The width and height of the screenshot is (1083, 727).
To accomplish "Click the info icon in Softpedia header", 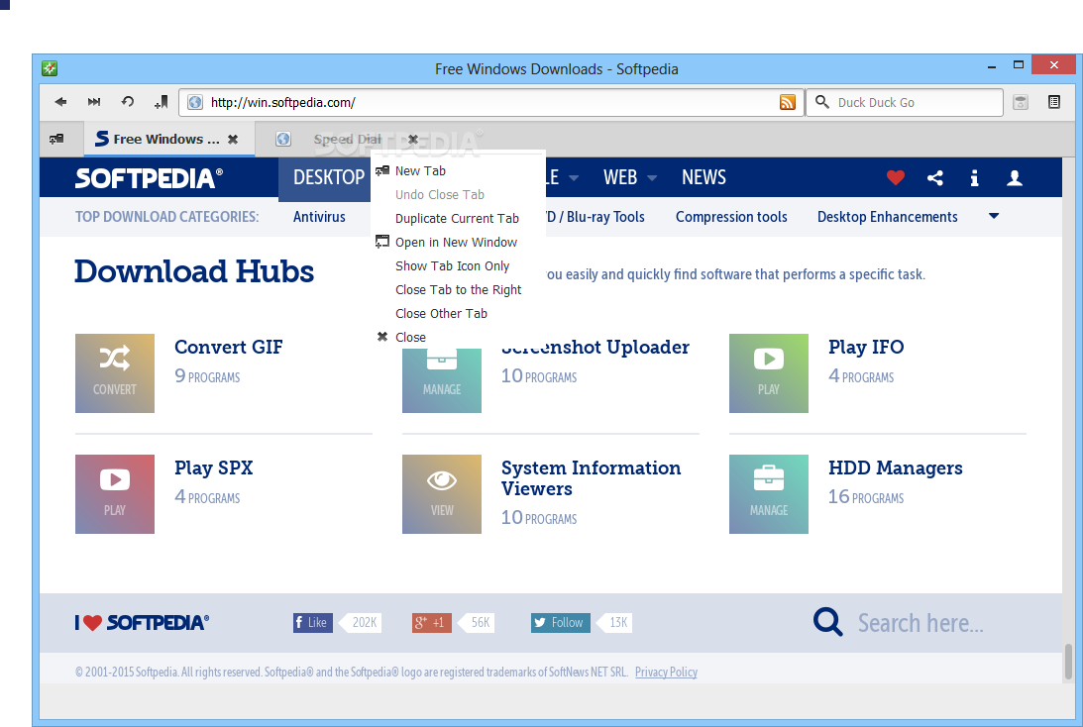I will [974, 178].
